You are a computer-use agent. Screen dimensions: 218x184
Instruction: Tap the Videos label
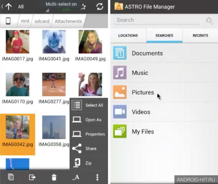(141, 112)
